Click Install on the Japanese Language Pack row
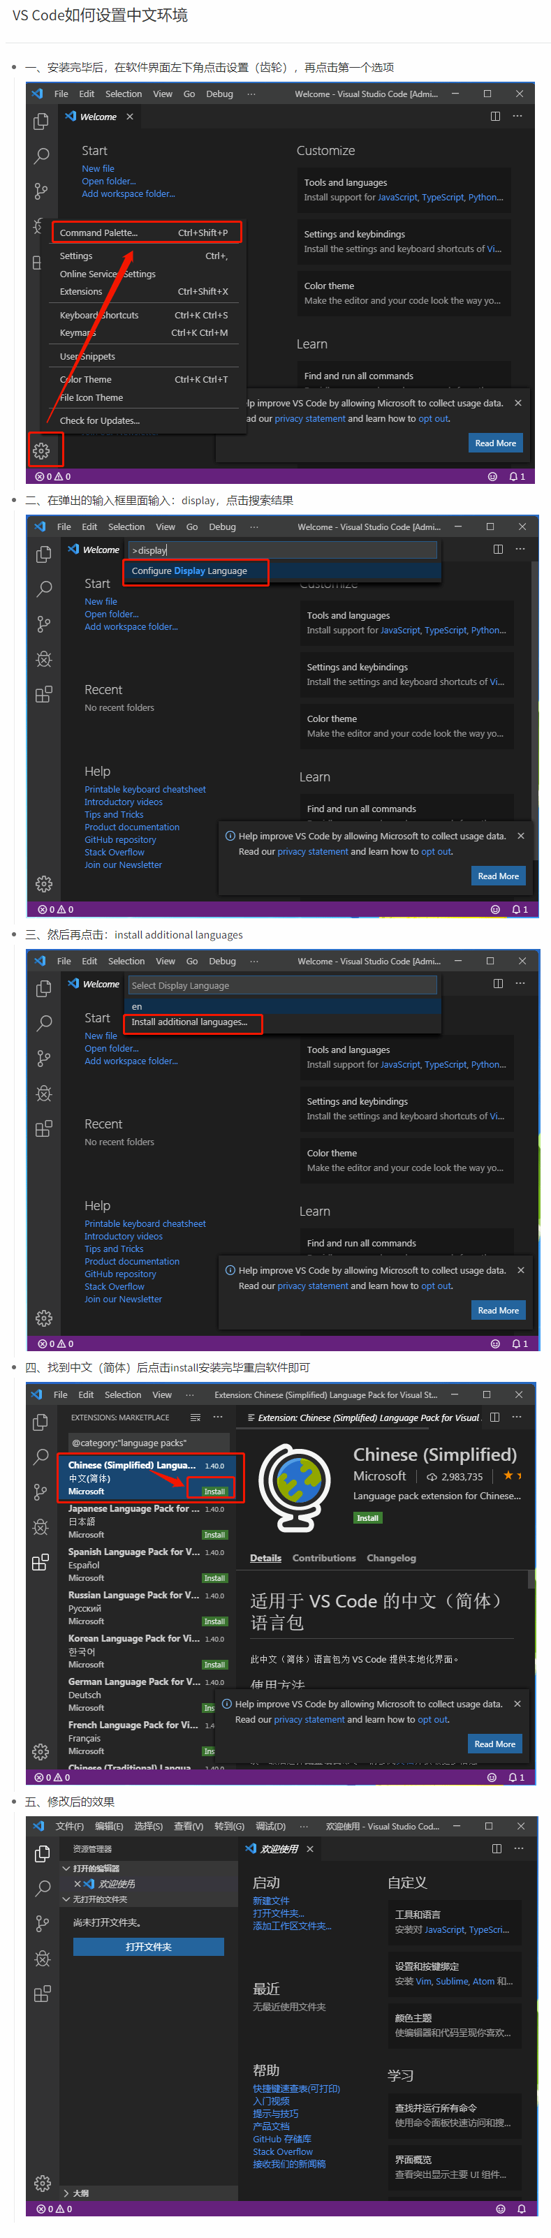The image size is (551, 2238). tap(214, 1535)
